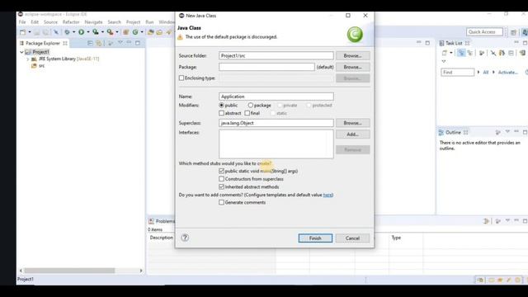Click Browse next to Superclass field
The height and width of the screenshot is (297, 528).
[x=352, y=123]
